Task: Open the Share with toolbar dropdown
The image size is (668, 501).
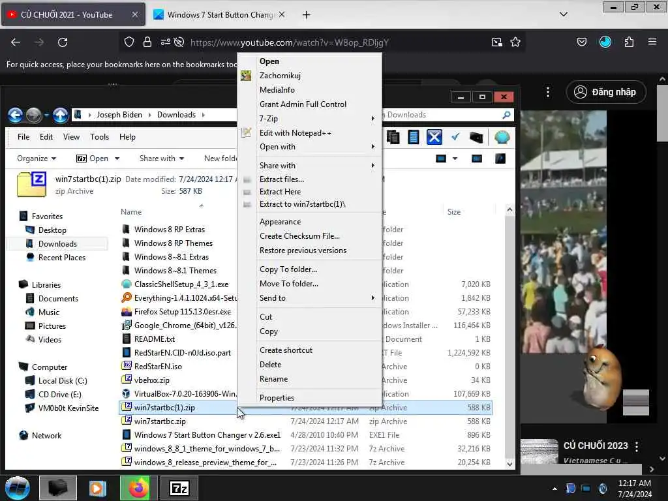Action: point(162,159)
